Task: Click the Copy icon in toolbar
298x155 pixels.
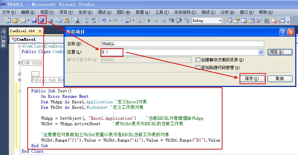Action: pos(59,20)
